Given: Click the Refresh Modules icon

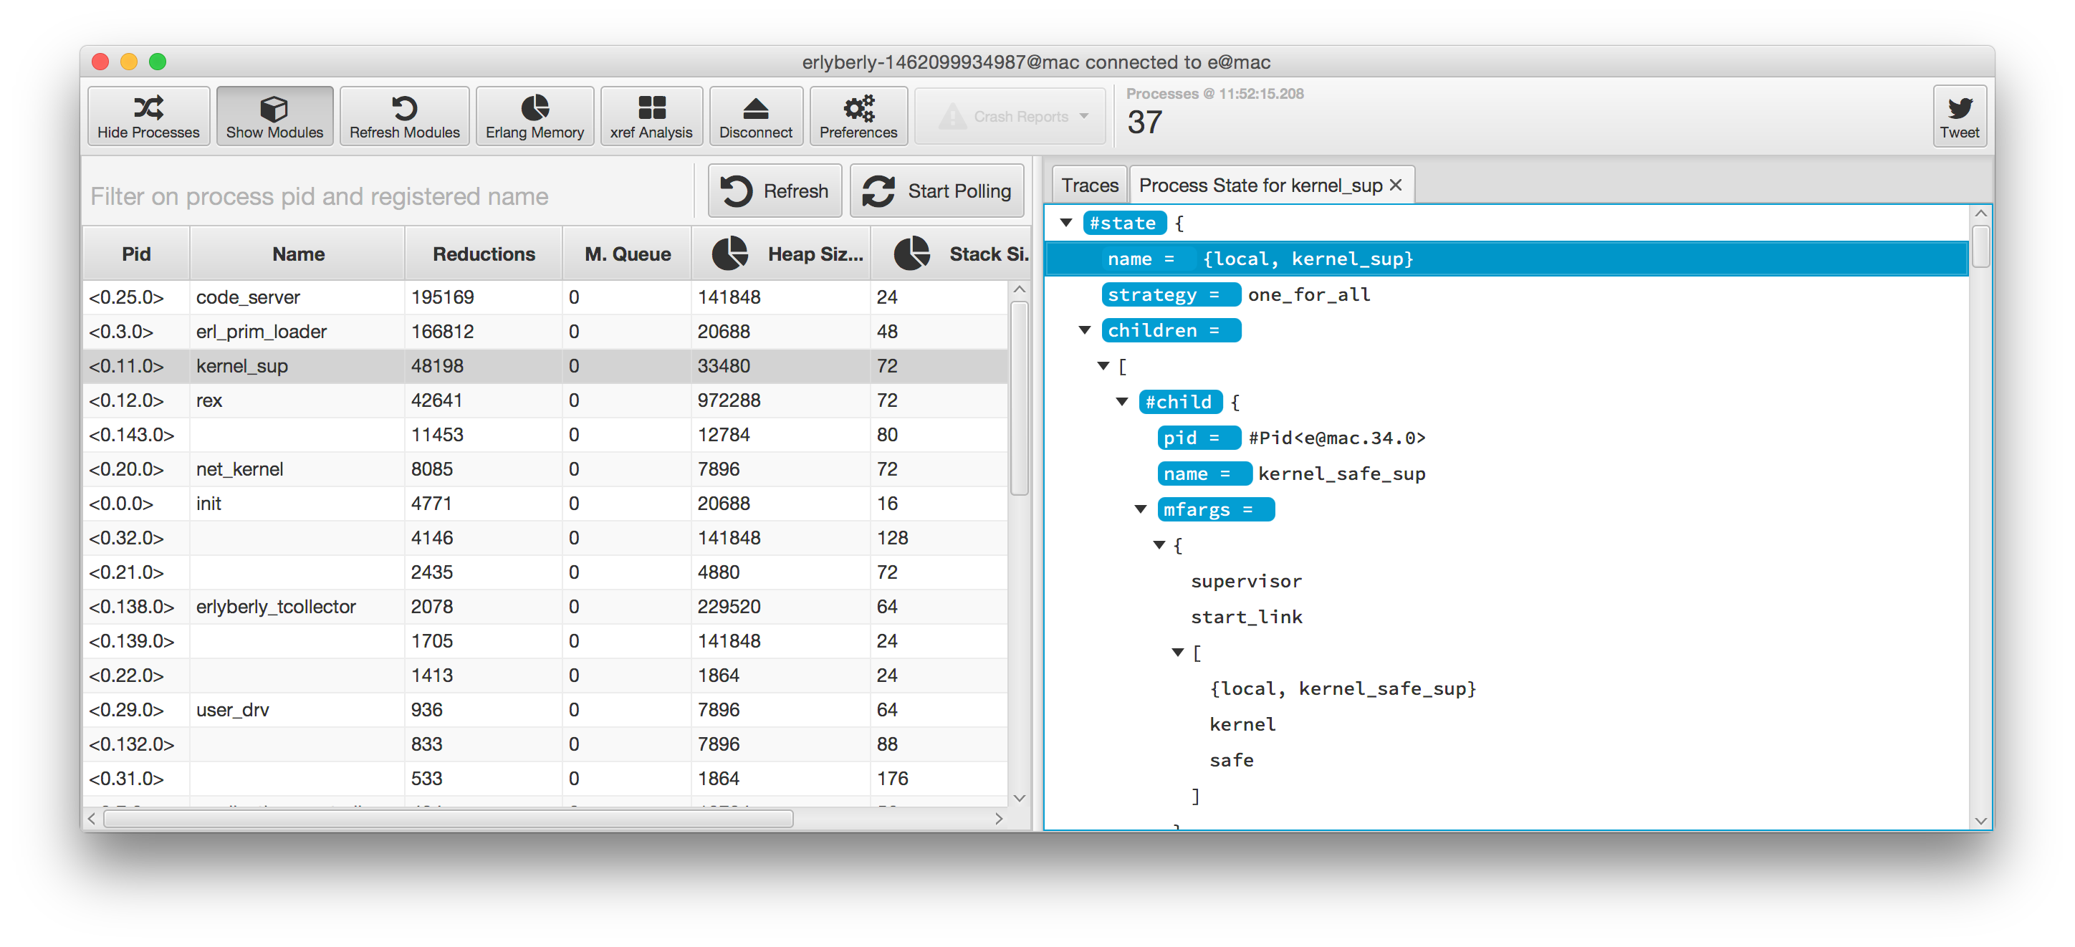Looking at the screenshot, I should coord(404,107).
